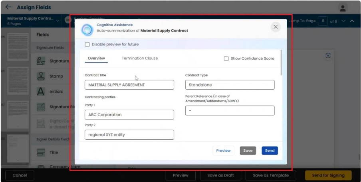This screenshot has height=182, width=361.
Task: Click Preview in the bottom bar
Action: click(x=180, y=175)
